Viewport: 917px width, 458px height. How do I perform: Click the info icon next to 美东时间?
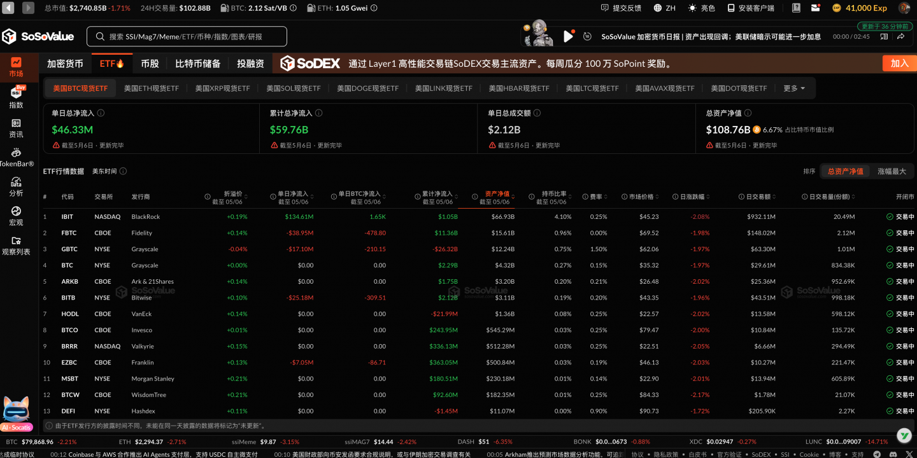[123, 171]
